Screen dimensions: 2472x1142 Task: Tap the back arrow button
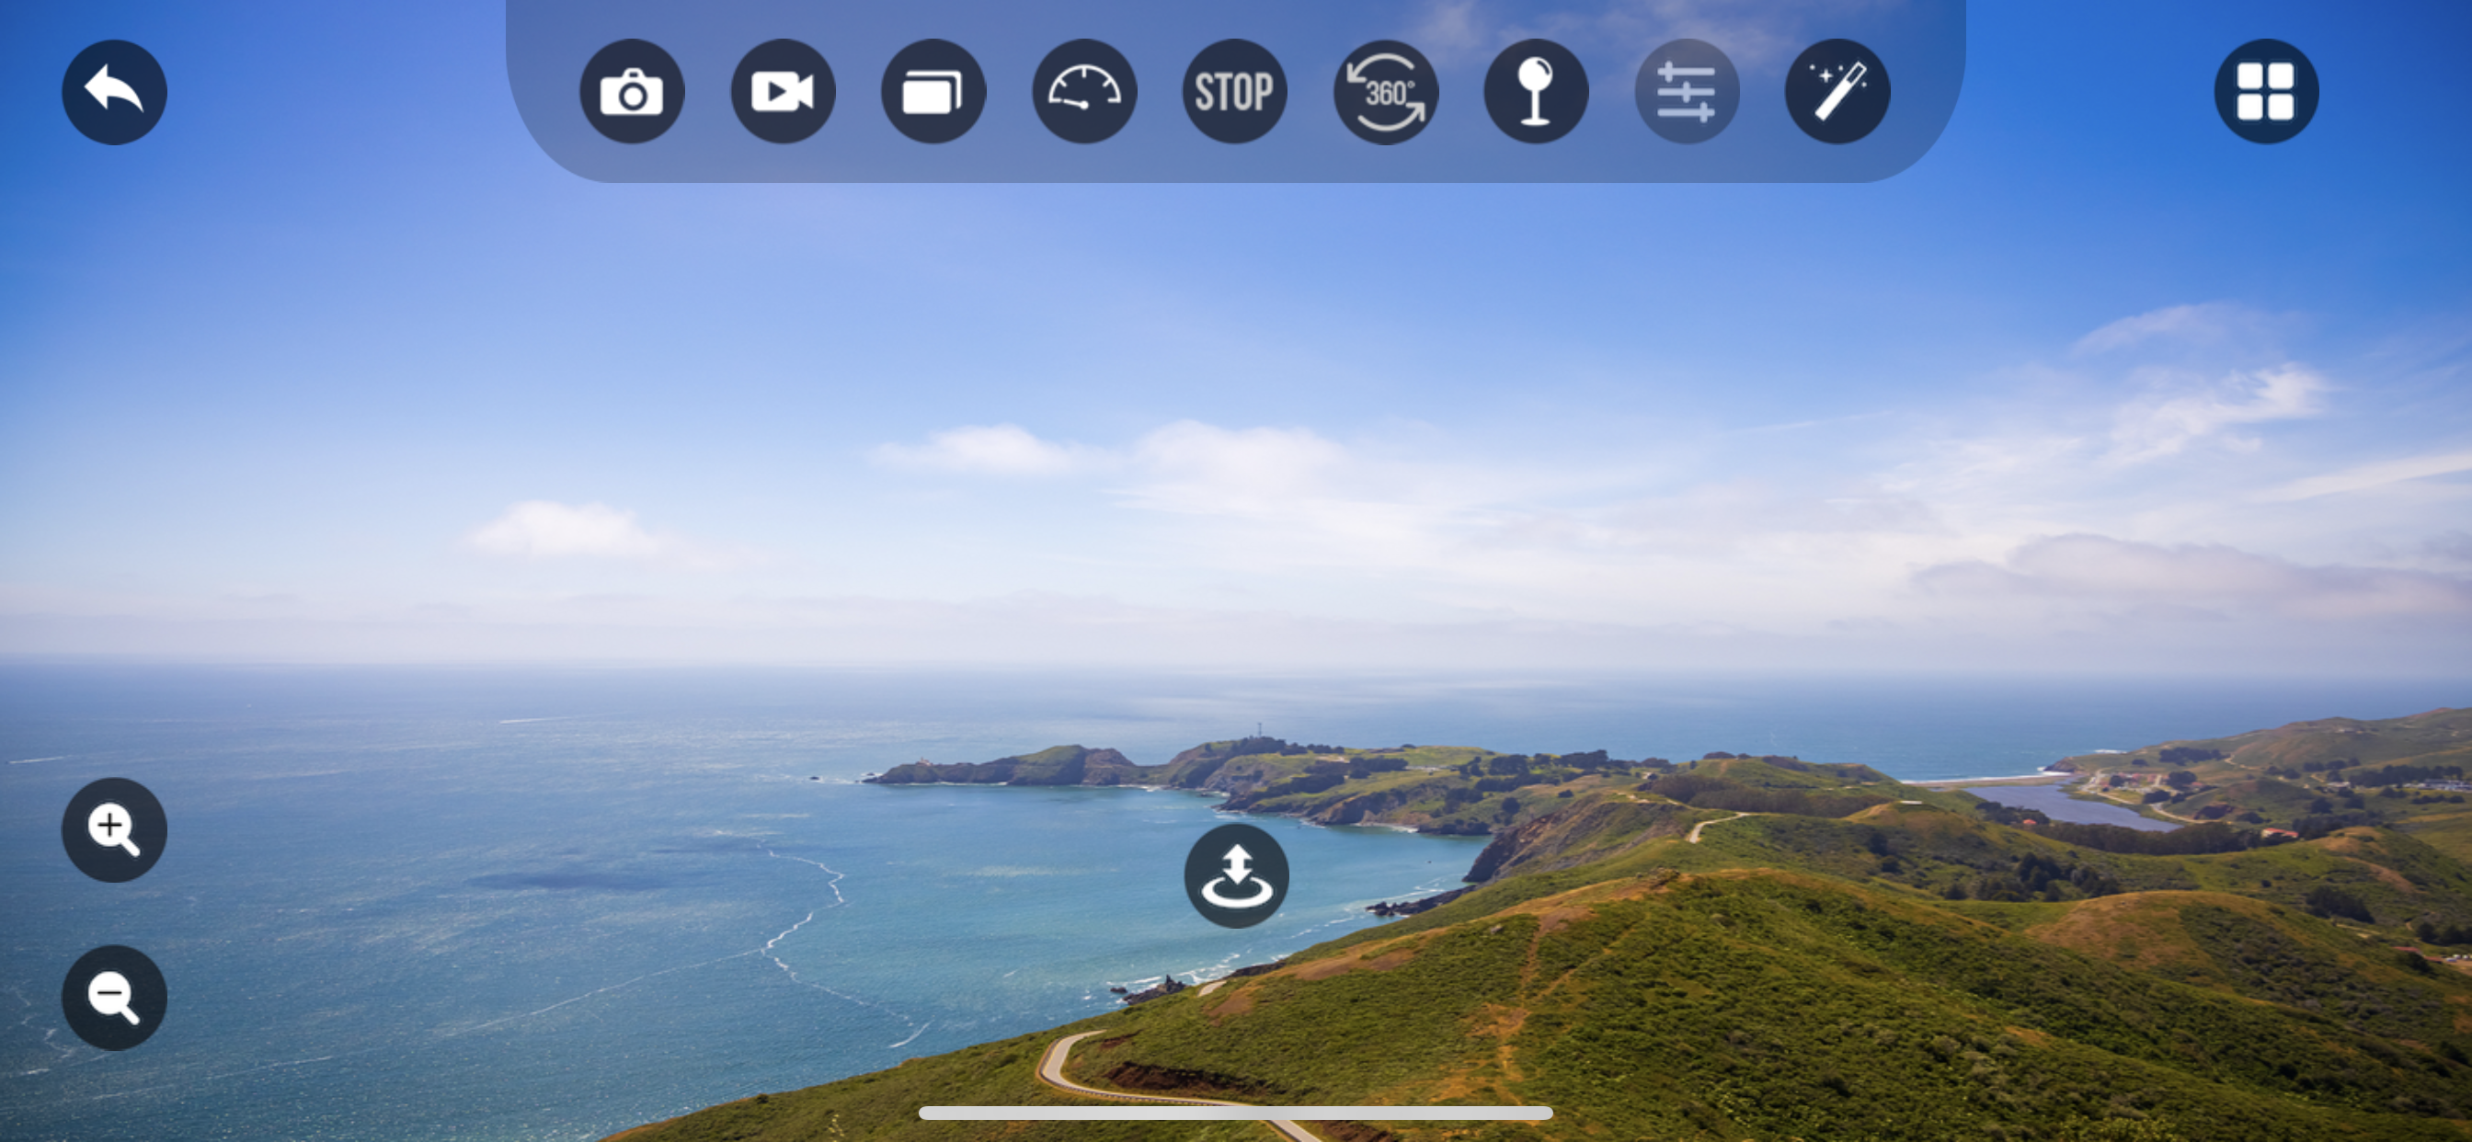coord(114,92)
